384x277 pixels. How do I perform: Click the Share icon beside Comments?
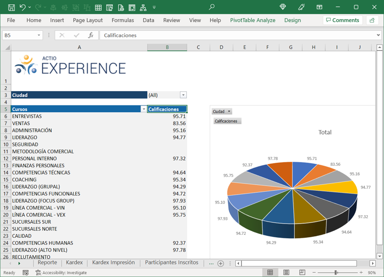click(x=372, y=20)
